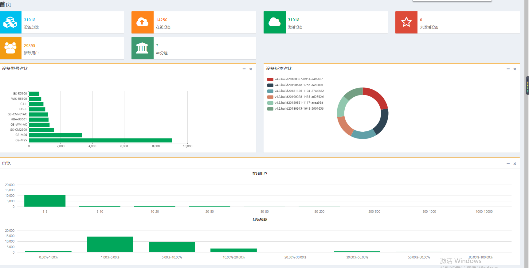529x268 pixels.
Task: Click the teal v4.2.build20181126 legend color swatch
Action: coord(270,91)
